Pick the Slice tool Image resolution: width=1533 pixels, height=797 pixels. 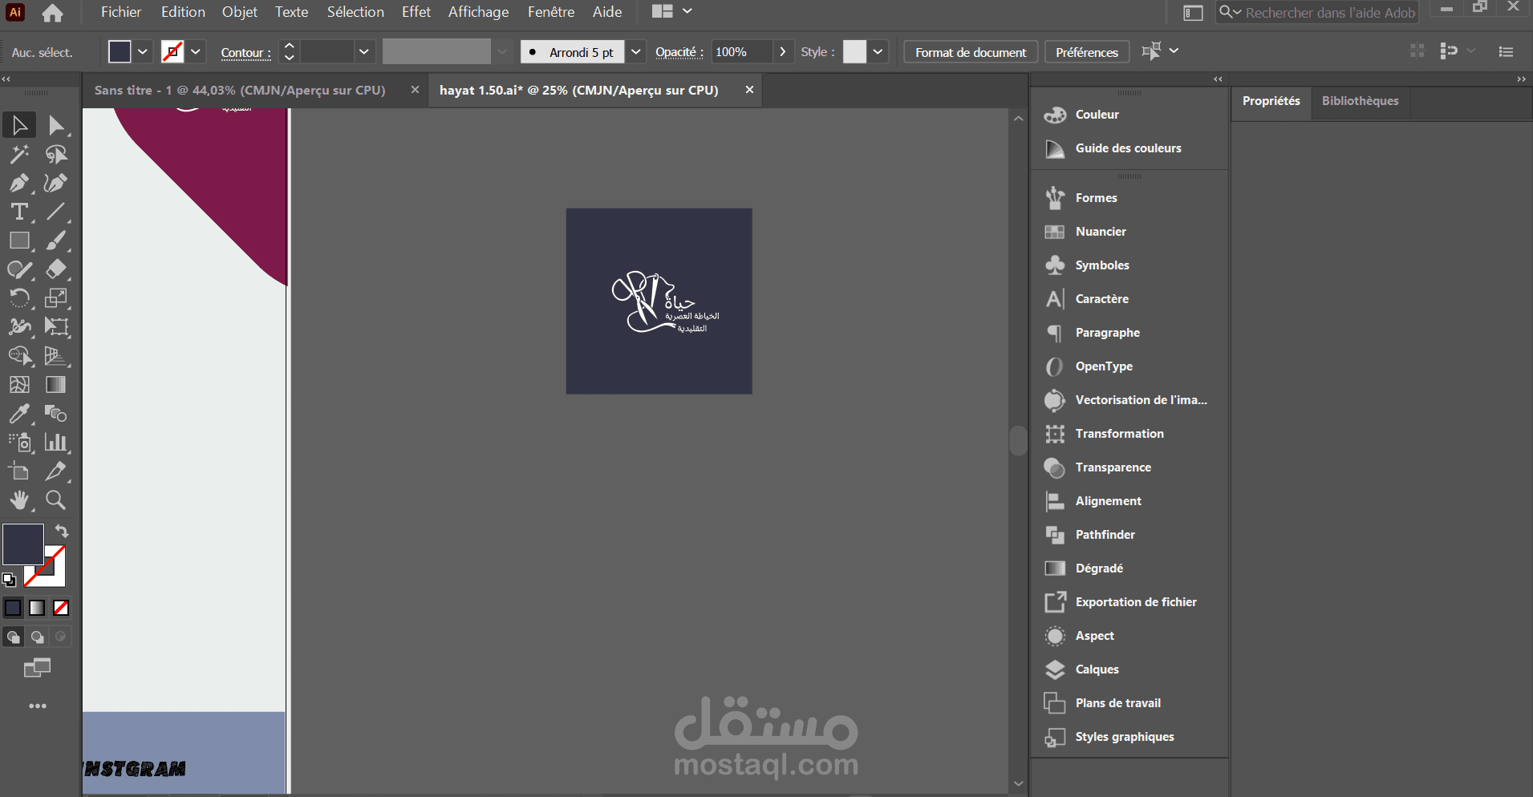[55, 471]
